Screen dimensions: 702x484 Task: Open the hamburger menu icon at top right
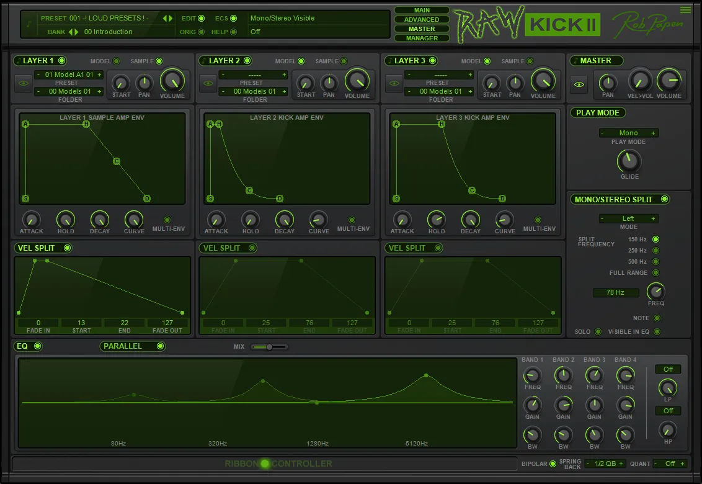(685, 9)
